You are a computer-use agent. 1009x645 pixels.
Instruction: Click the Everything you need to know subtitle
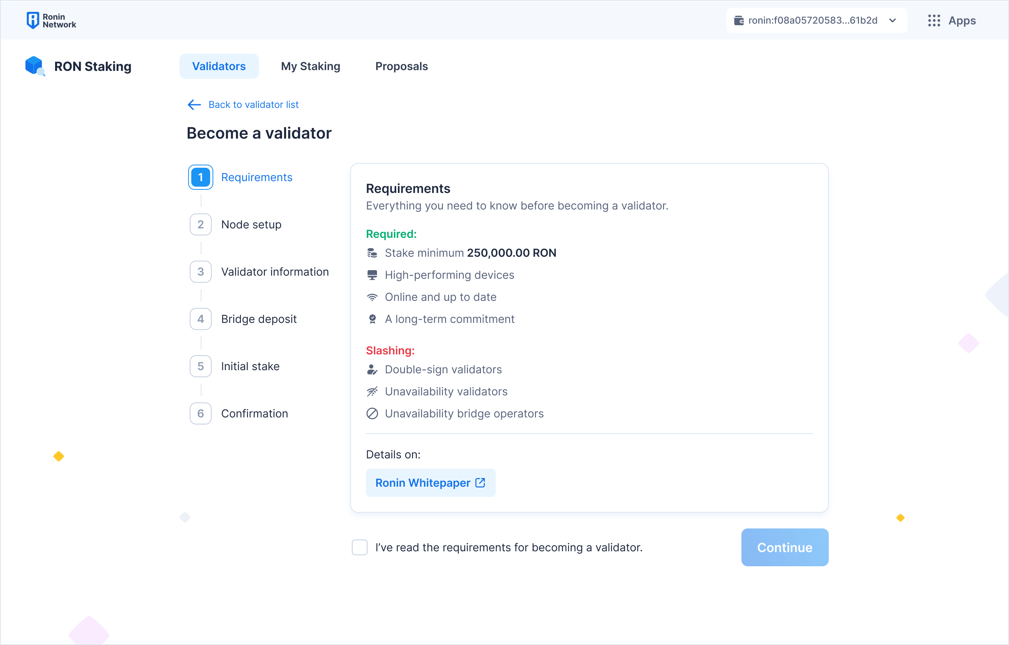click(x=517, y=206)
